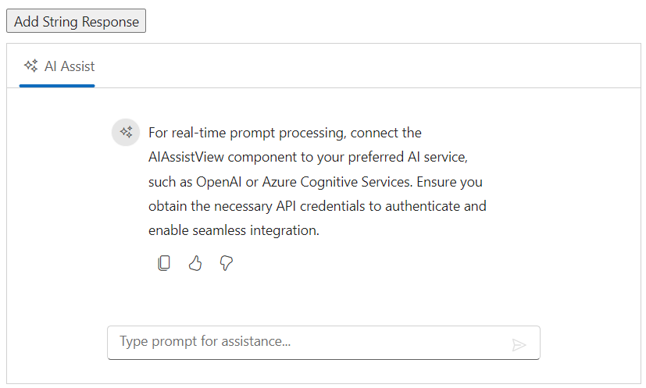Like the response with thumbs up
Viewport: 646px width, 388px height.
tap(195, 263)
